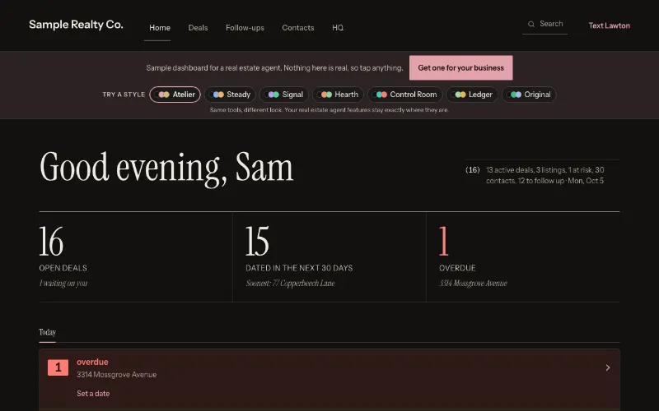Click Get one for your business

(x=461, y=68)
